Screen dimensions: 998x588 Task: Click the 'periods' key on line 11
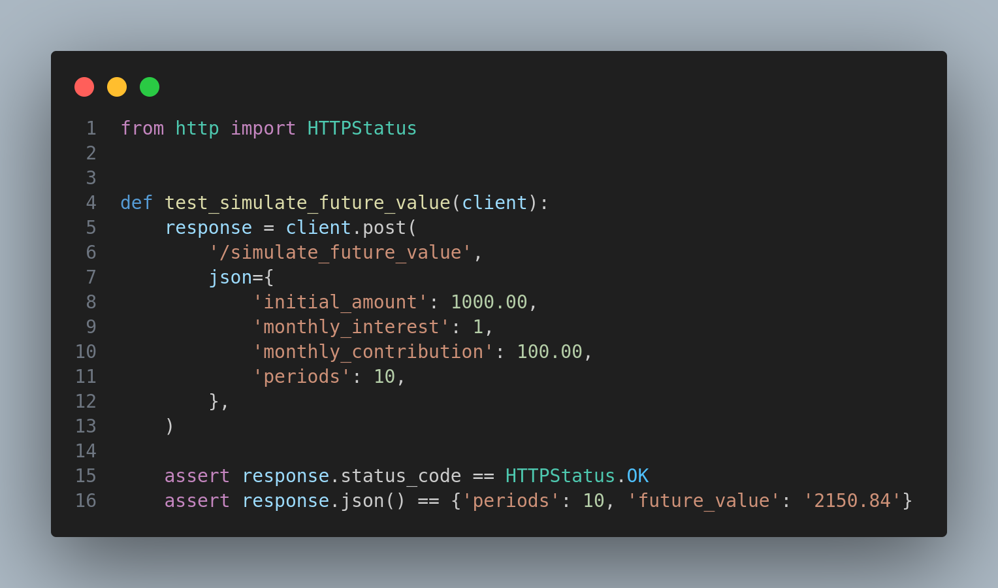(x=302, y=376)
